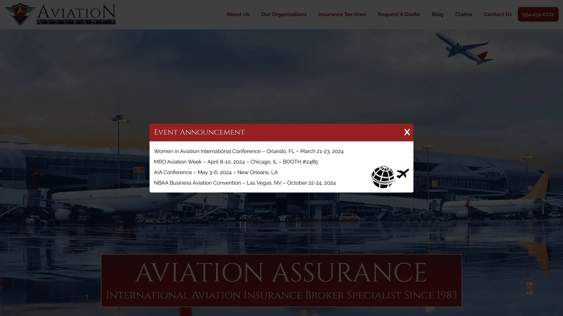This screenshot has width=563, height=316.
Task: Open the Insurance Services menu
Action: [342, 14]
